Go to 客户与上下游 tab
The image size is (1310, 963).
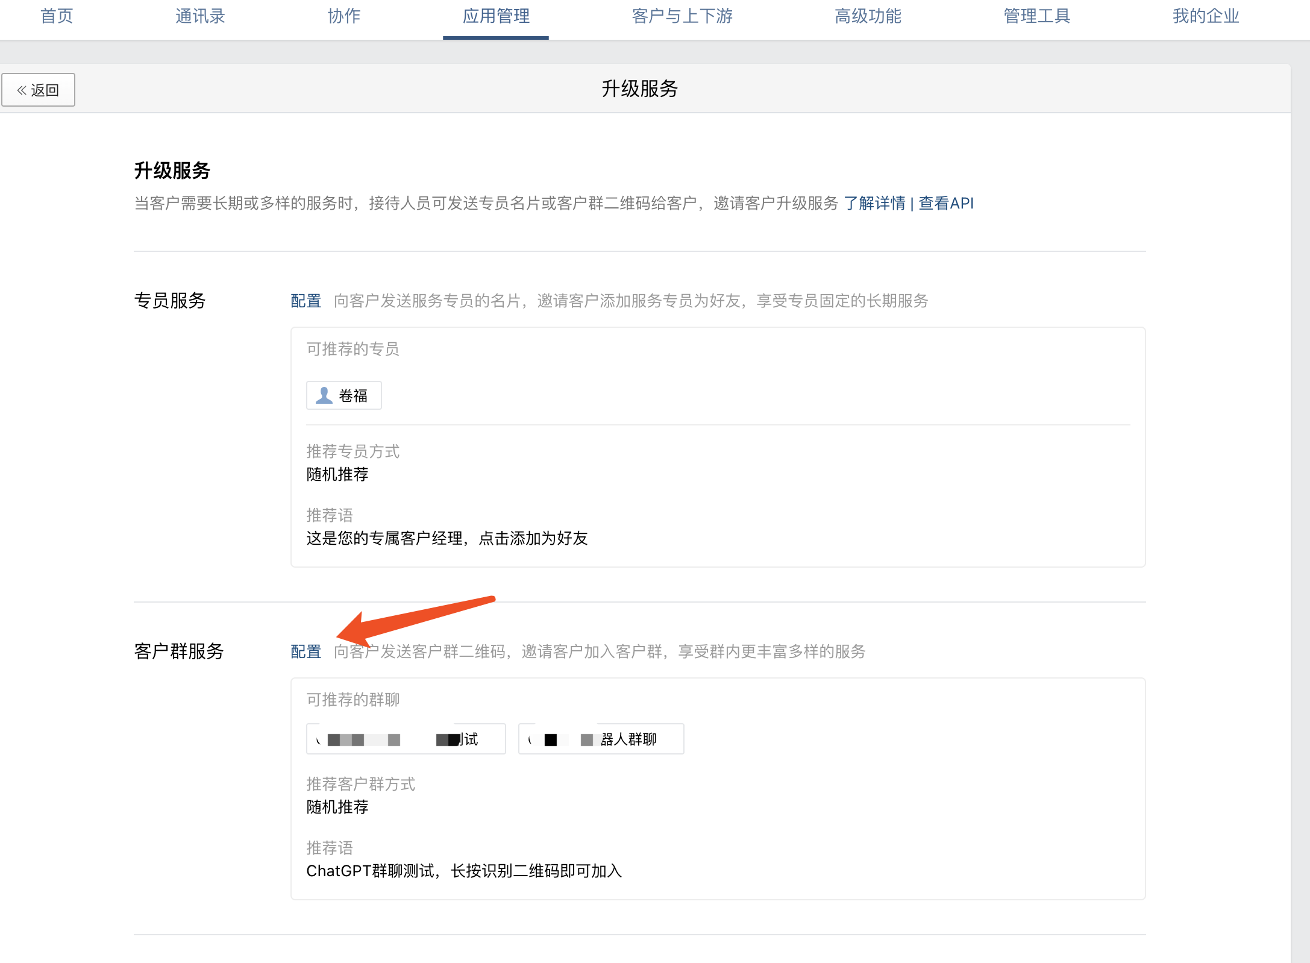(x=682, y=16)
